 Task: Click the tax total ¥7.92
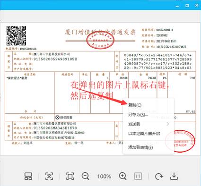tap(191, 111)
